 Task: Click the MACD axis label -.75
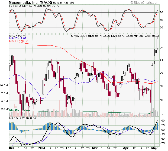coord(162,143)
